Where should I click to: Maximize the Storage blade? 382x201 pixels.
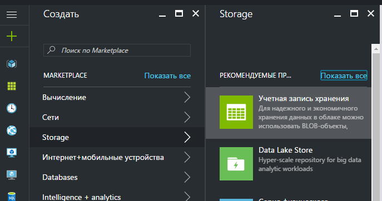tap(354, 14)
